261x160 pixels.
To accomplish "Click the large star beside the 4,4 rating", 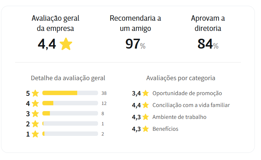I will 66,44.
